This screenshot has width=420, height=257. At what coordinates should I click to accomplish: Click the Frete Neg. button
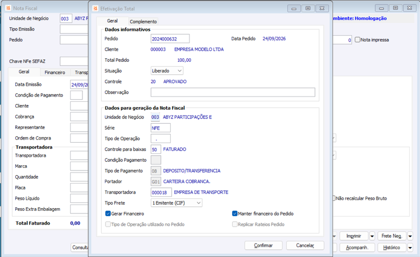[392, 236]
